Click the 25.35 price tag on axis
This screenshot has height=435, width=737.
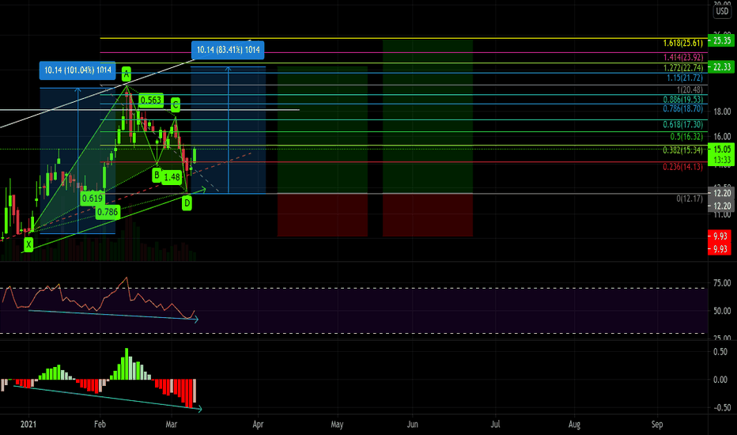tap(721, 40)
